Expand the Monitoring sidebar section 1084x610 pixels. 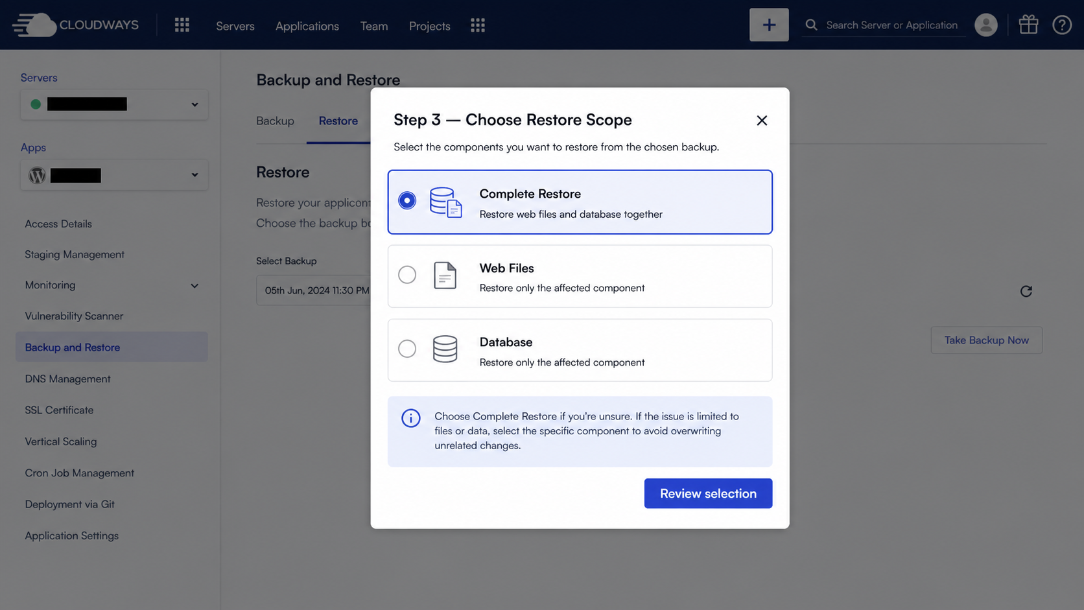click(x=112, y=285)
